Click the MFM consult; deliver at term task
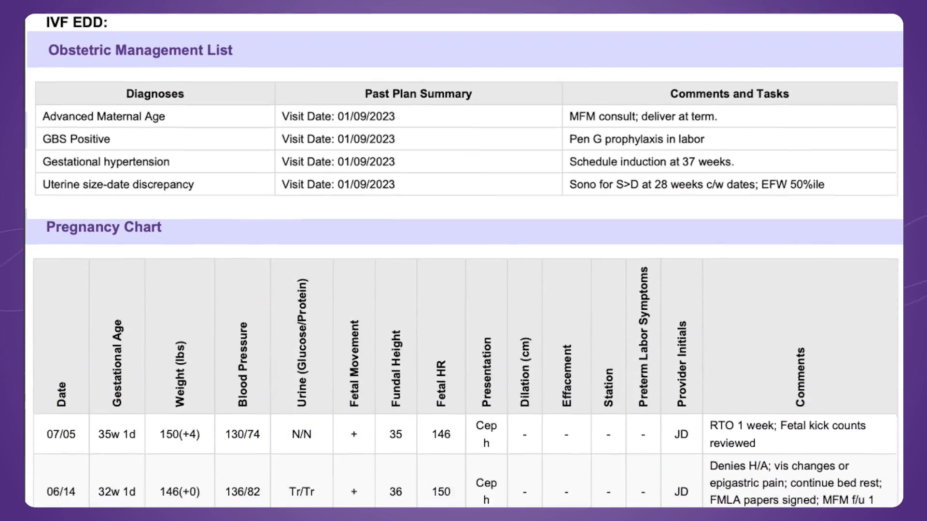Viewport: 927px width, 521px height. point(643,116)
